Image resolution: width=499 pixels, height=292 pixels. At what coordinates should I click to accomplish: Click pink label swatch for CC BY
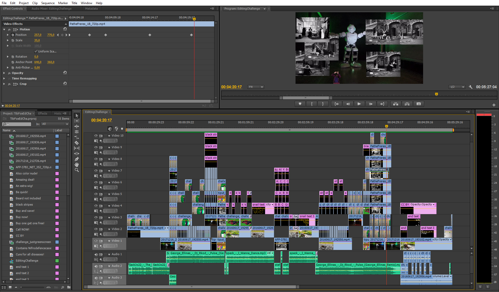tap(57, 236)
